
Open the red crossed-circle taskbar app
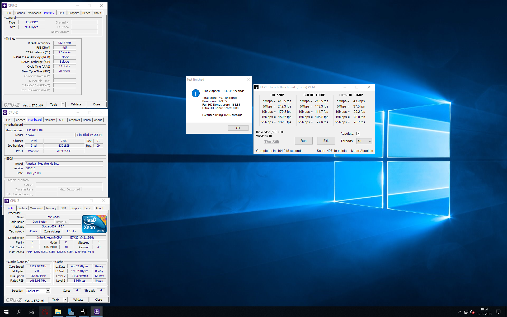[x=45, y=312]
